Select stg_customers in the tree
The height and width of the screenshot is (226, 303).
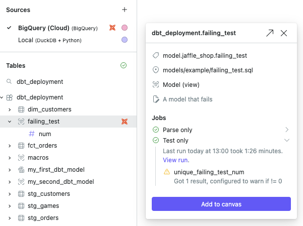tap(49, 194)
